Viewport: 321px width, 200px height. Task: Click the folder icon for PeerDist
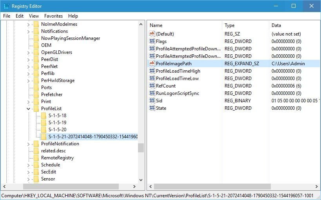36,59
